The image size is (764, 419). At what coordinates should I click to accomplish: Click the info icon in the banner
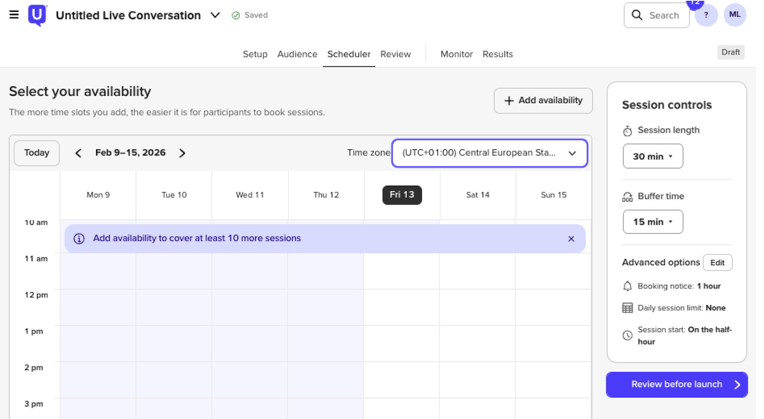(79, 239)
